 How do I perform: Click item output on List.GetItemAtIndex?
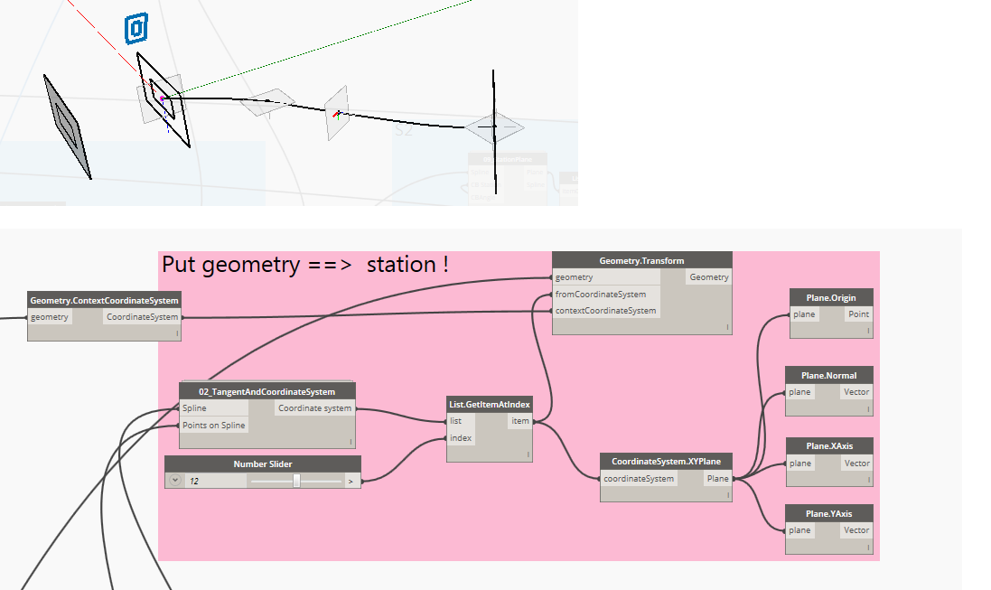point(520,421)
